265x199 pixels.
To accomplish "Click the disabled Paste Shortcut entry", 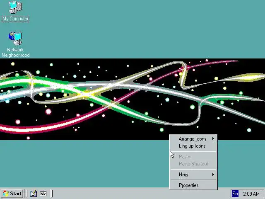I will [x=193, y=164].
